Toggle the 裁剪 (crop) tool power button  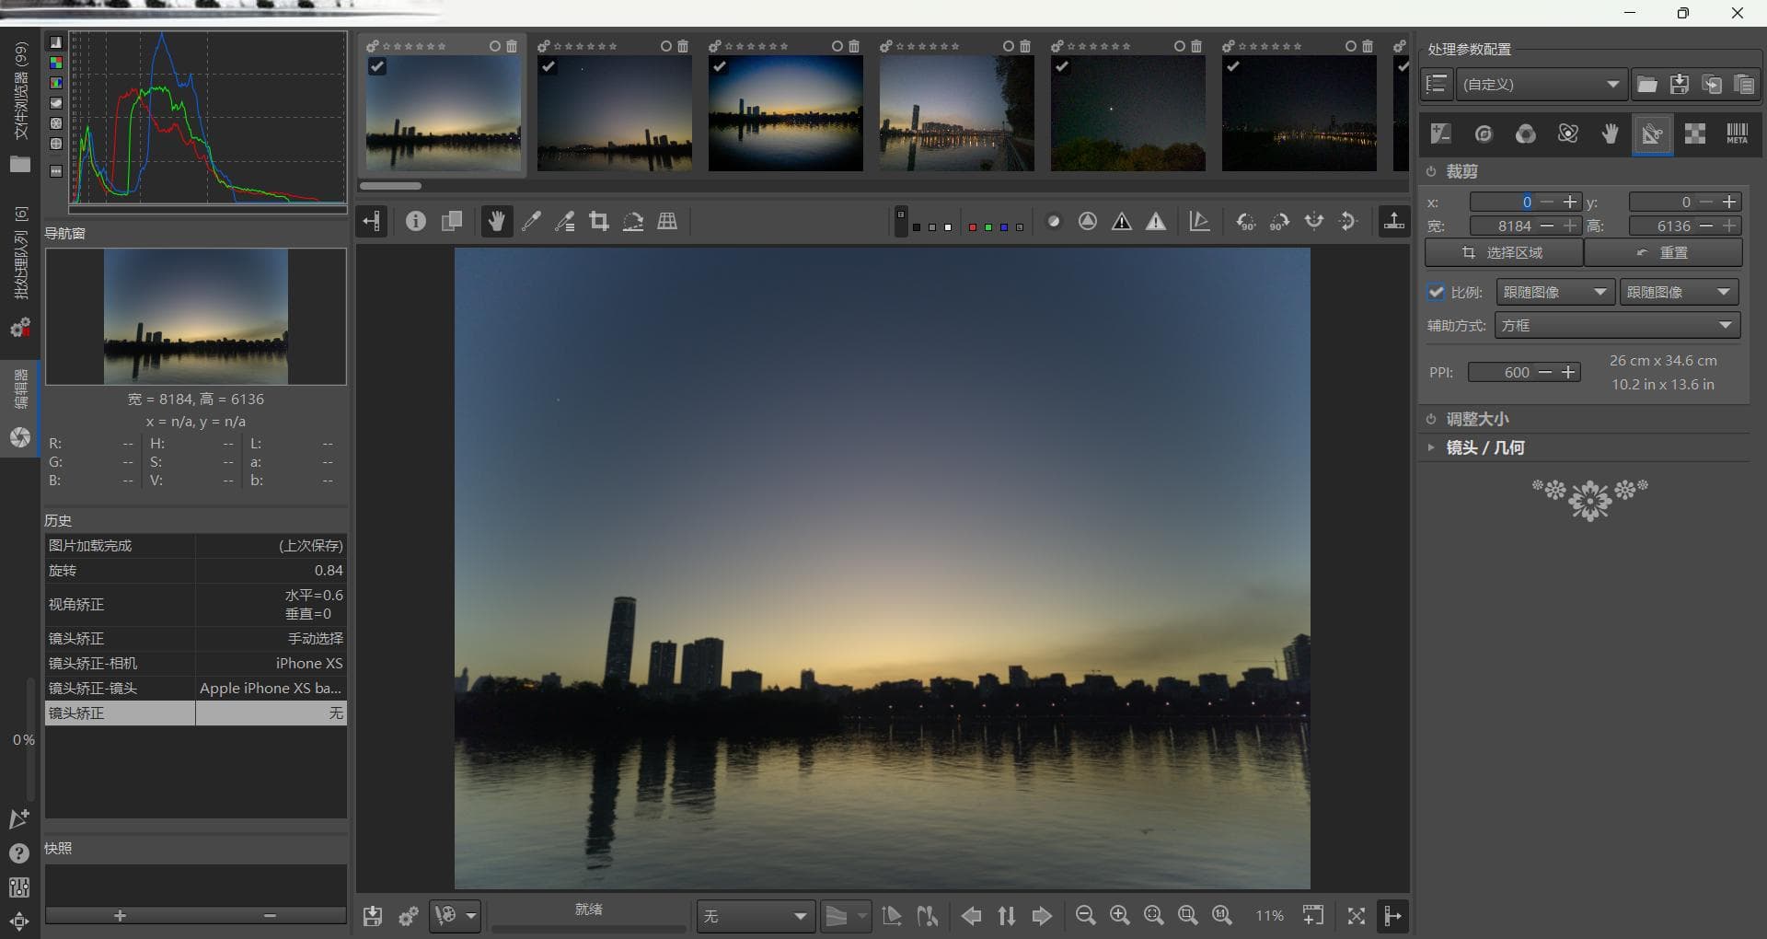1431,171
